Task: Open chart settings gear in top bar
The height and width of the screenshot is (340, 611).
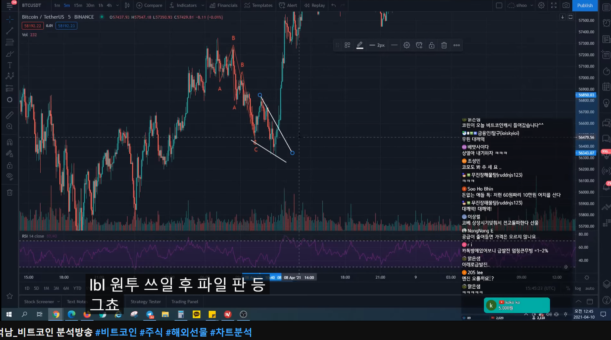Action: pos(541,5)
